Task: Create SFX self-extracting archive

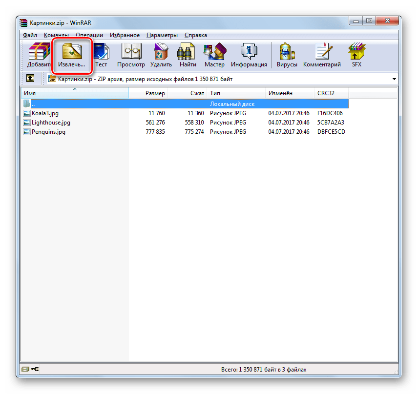Action: [356, 55]
